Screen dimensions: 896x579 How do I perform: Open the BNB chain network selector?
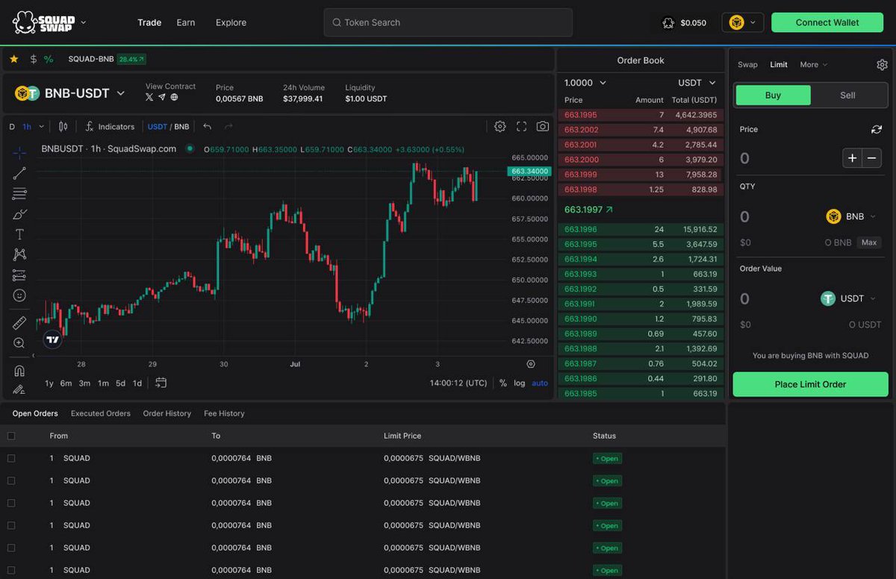coord(743,22)
